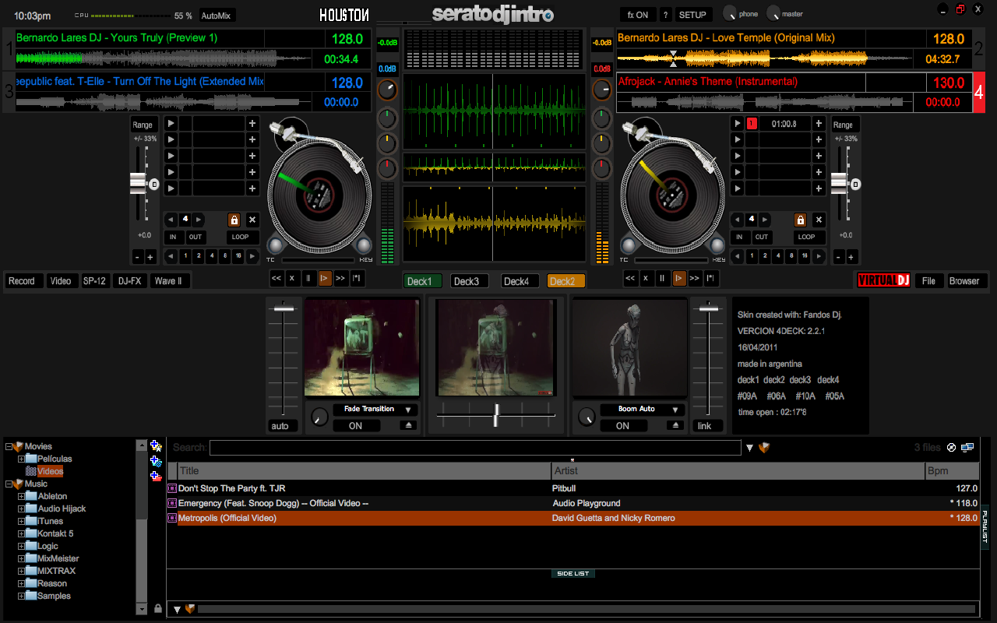Switch to the Deck3 tab

tap(470, 281)
